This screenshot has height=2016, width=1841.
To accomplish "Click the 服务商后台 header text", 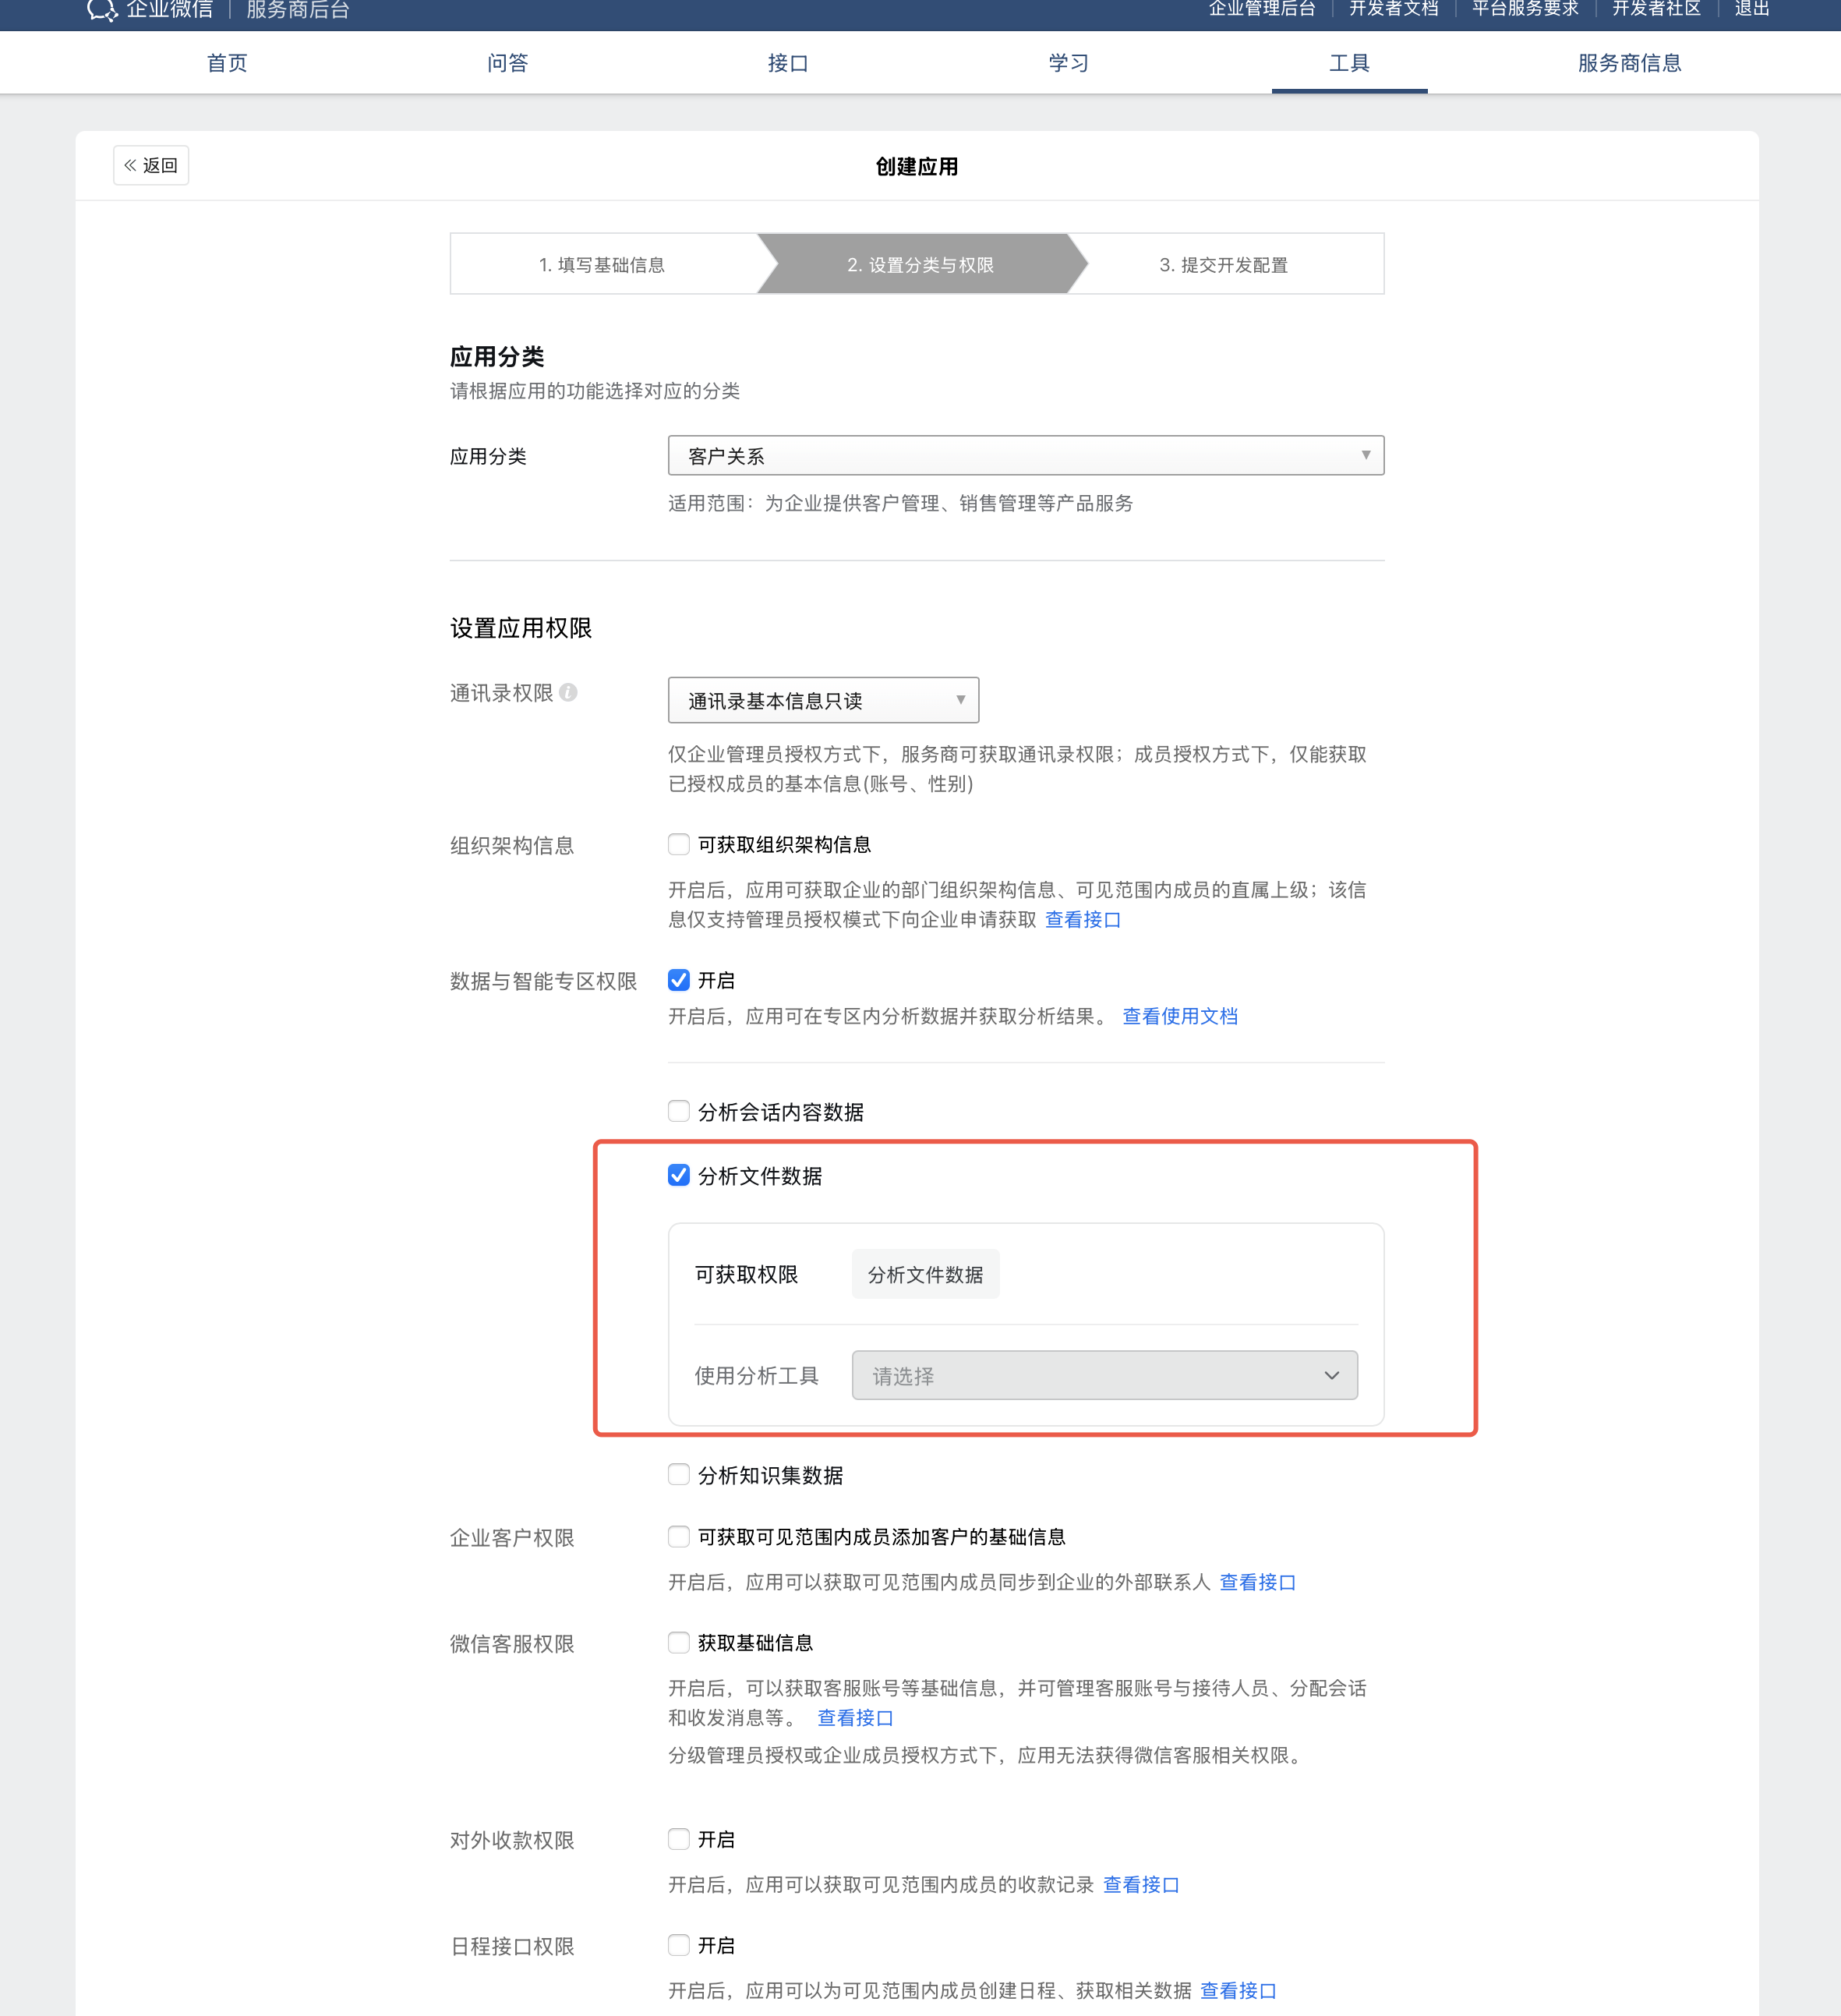I will coord(298,10).
